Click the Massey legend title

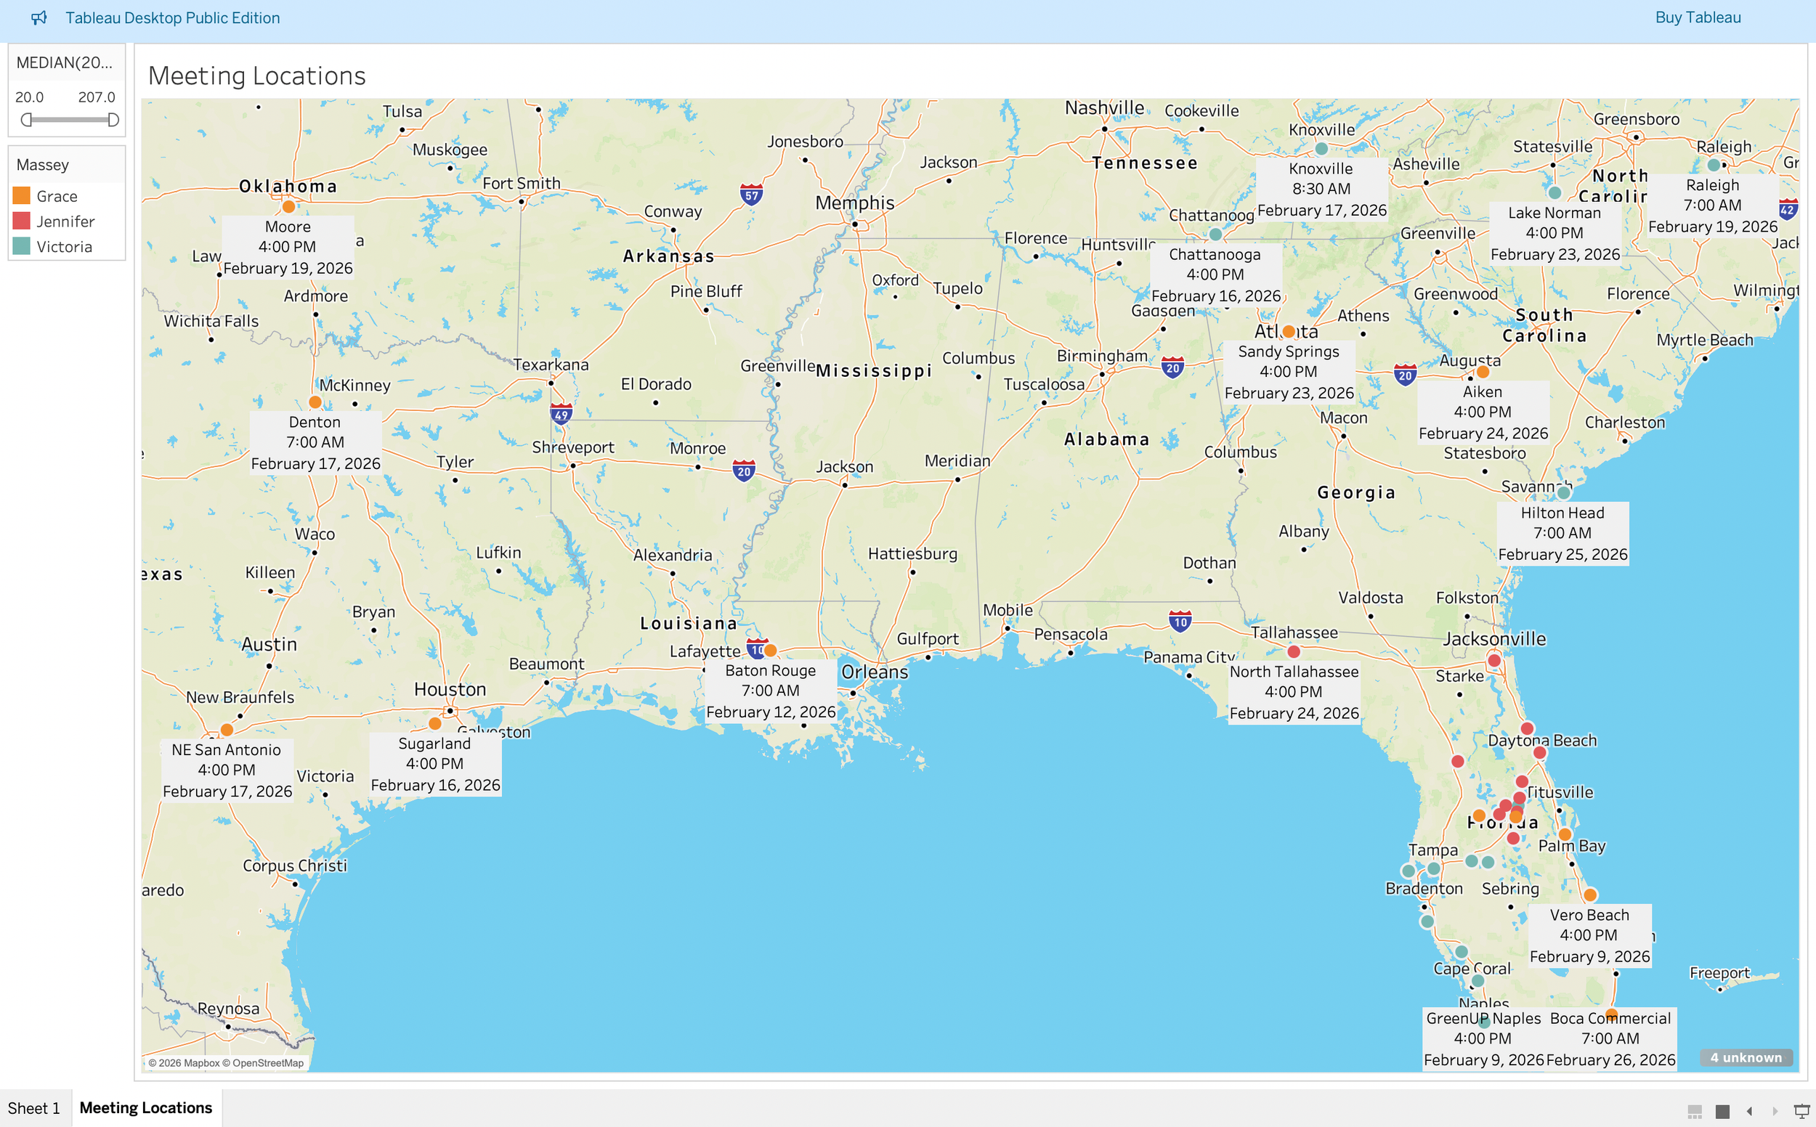tap(42, 165)
